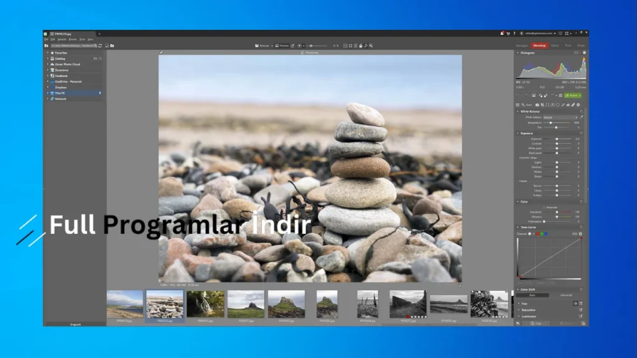Viewport: 637px width, 358px height.
Task: Adjust the Polarization slider
Action: 557,222
